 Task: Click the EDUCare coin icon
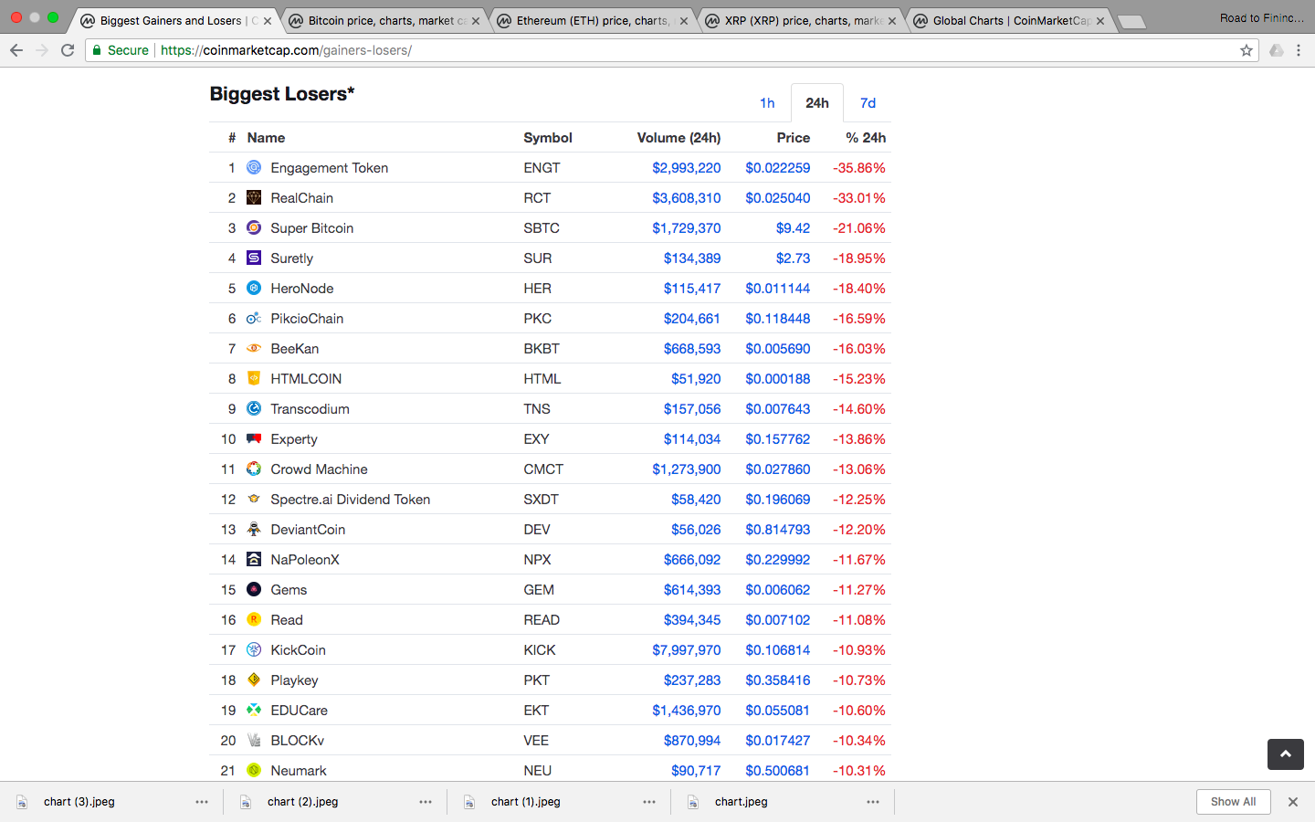point(254,710)
